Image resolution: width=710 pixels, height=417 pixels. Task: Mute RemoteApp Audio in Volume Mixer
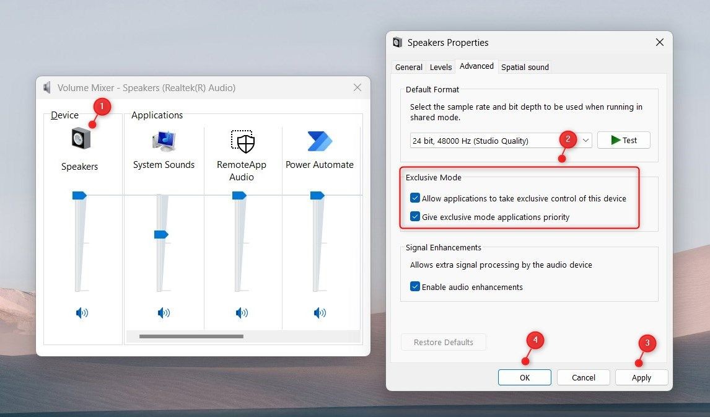tap(242, 312)
